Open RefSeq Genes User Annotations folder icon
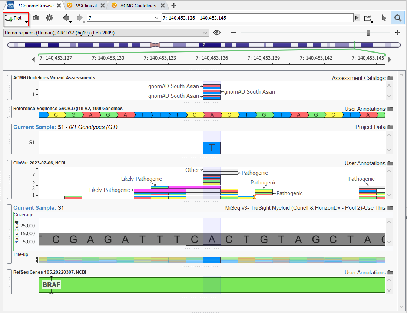This screenshot has height=313, width=407. pyautogui.click(x=390, y=273)
